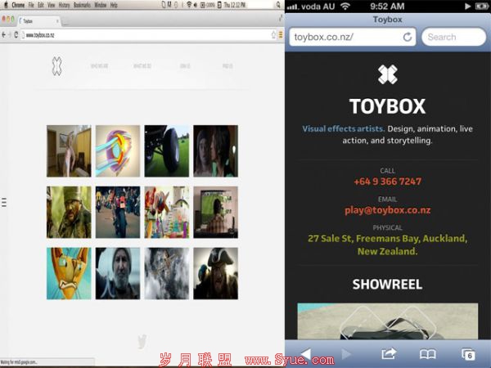Open the colorful toys thumbnail
Viewport: 491px width, 368px height.
pos(167,212)
